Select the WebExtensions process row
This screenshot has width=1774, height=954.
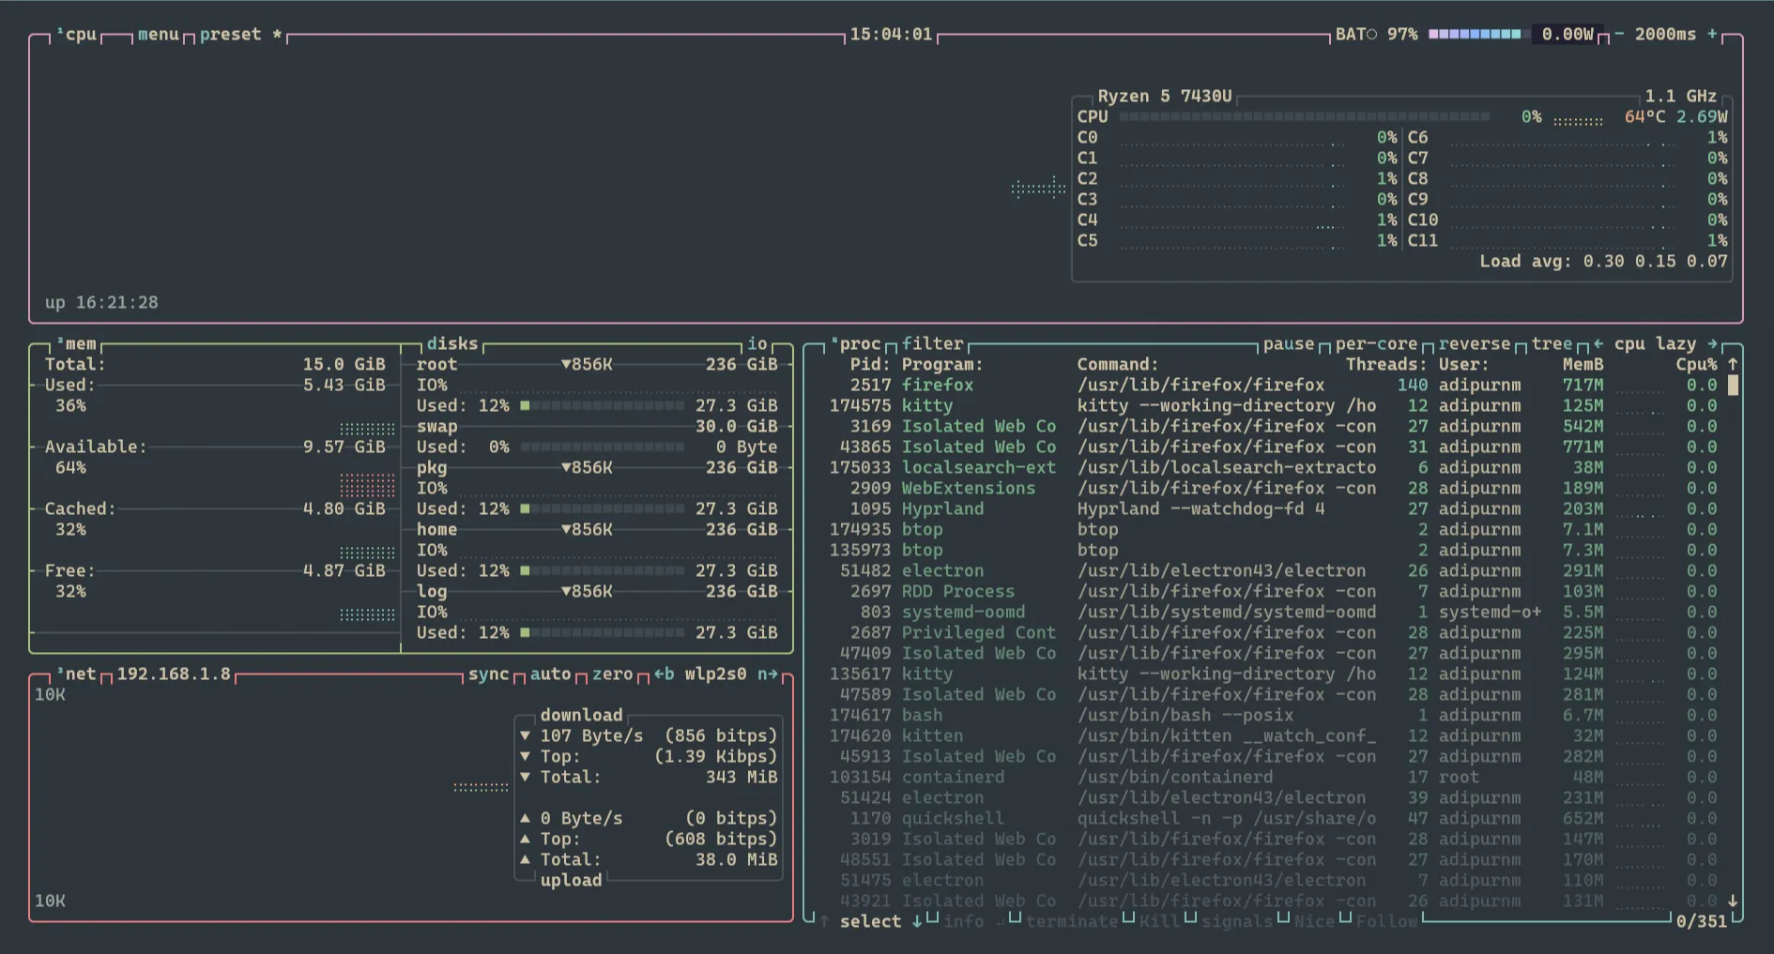point(1273,489)
